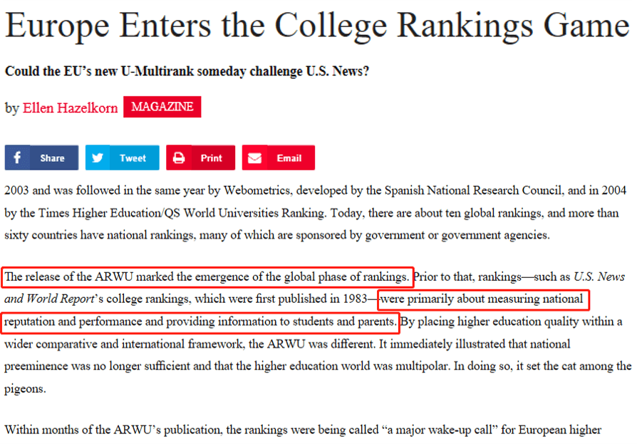Open the MAGAZINE category tag
The image size is (637, 444).
[x=162, y=107]
